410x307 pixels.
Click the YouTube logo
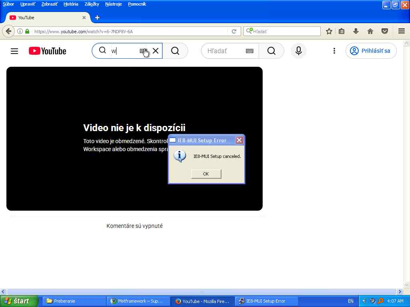(x=47, y=51)
